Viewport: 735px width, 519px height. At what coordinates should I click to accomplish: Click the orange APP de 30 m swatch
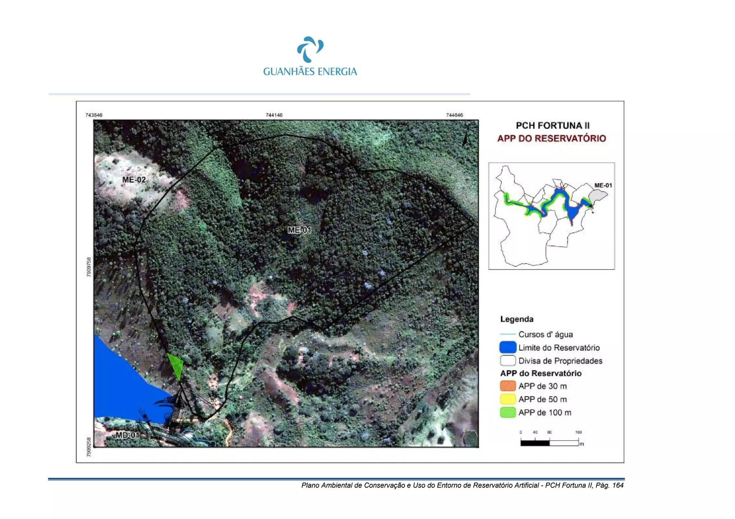tap(508, 386)
